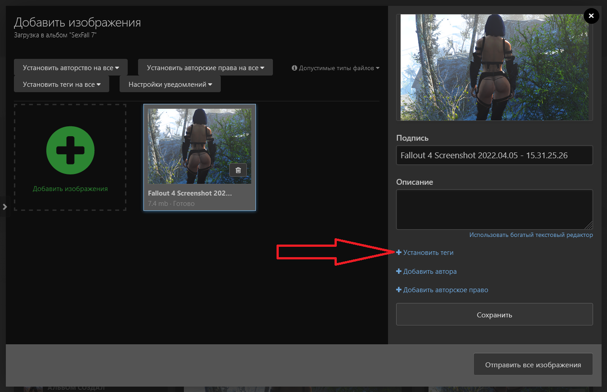This screenshot has height=392, width=607.
Task: Open Установить авторство на все dropdown
Action: tap(71, 68)
